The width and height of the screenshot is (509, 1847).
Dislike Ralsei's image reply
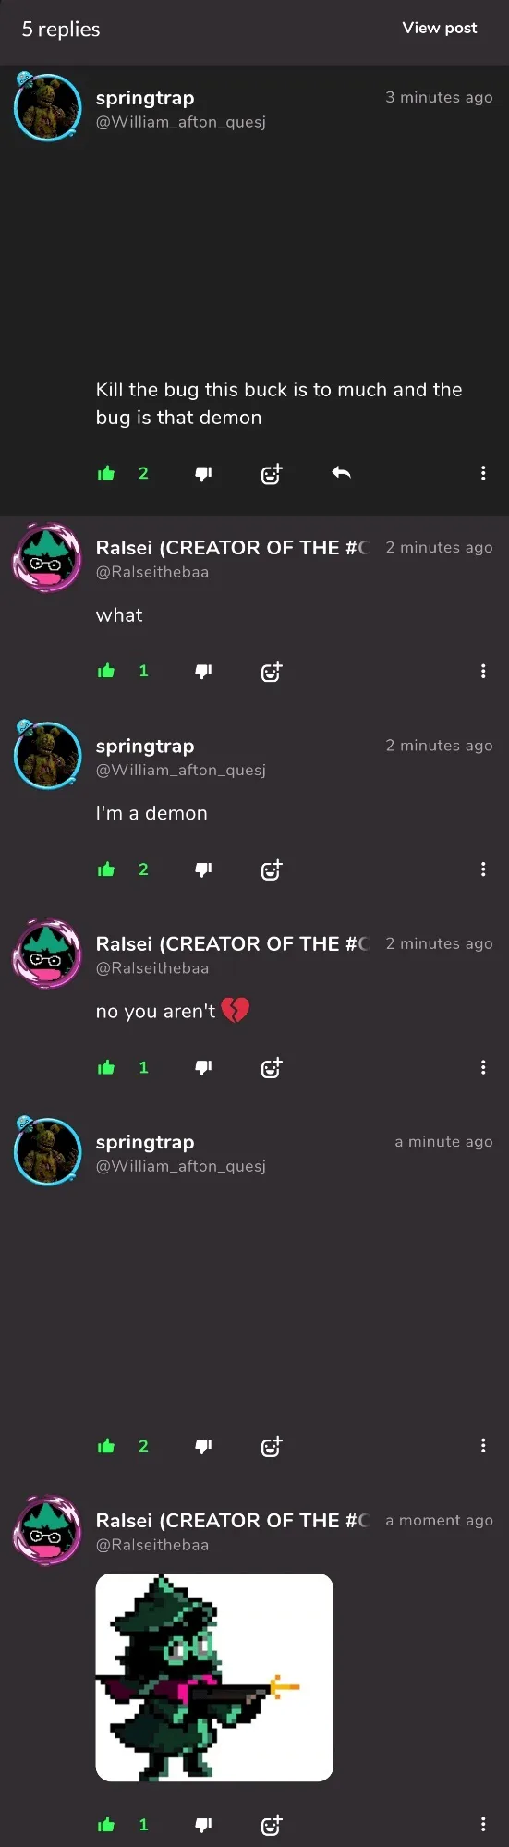click(x=203, y=1825)
